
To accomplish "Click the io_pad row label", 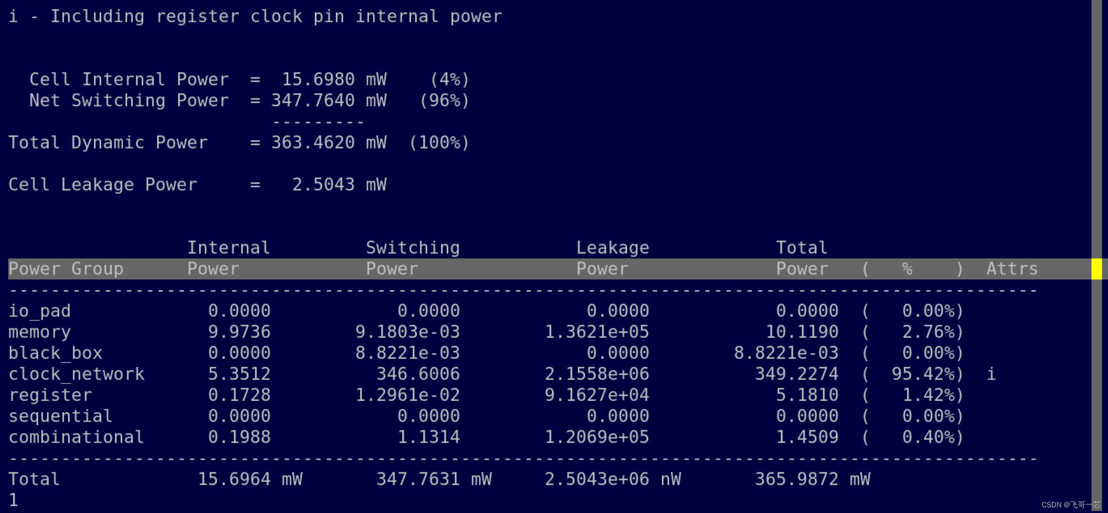I will coord(39,311).
